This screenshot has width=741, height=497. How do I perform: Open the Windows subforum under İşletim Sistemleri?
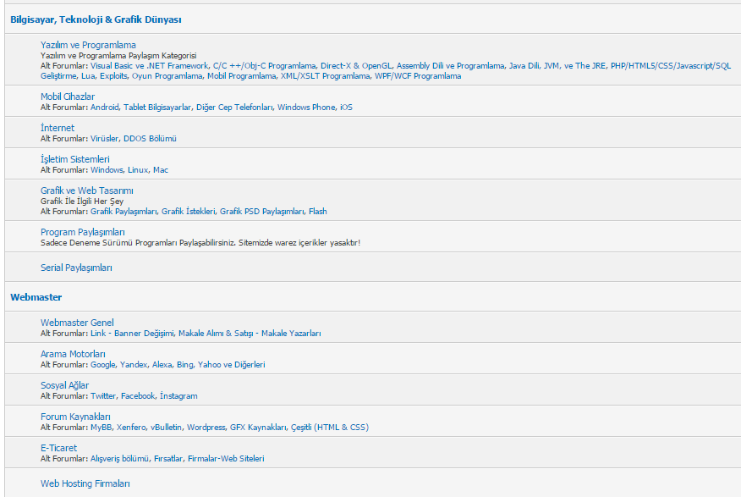tap(107, 170)
